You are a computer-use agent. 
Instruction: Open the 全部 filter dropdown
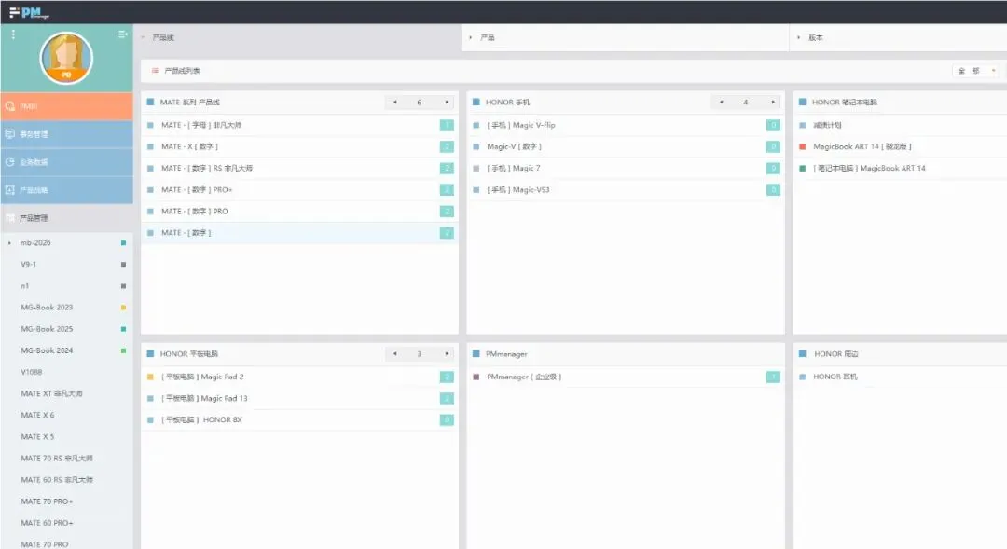click(x=975, y=71)
